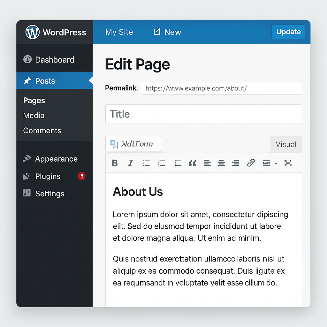Switch to the Visual tab
The height and width of the screenshot is (327, 327).
coord(286,145)
